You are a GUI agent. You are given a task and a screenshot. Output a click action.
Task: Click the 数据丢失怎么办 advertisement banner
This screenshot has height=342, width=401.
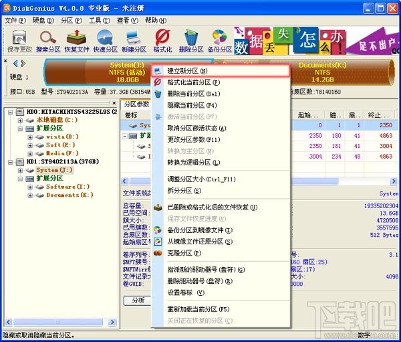tap(316, 41)
